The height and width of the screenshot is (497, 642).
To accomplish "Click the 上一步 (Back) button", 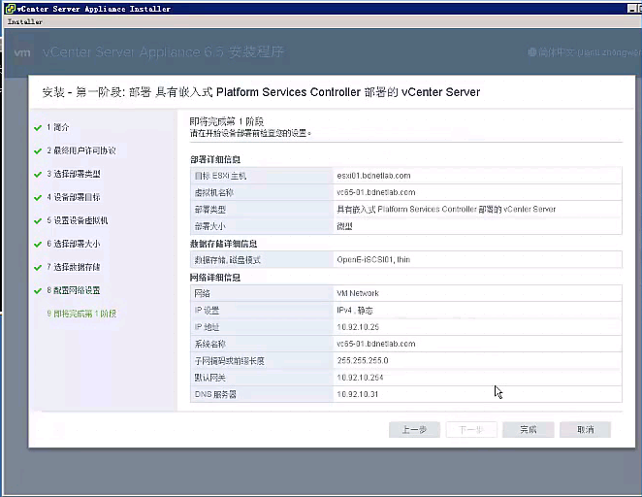I will (414, 429).
